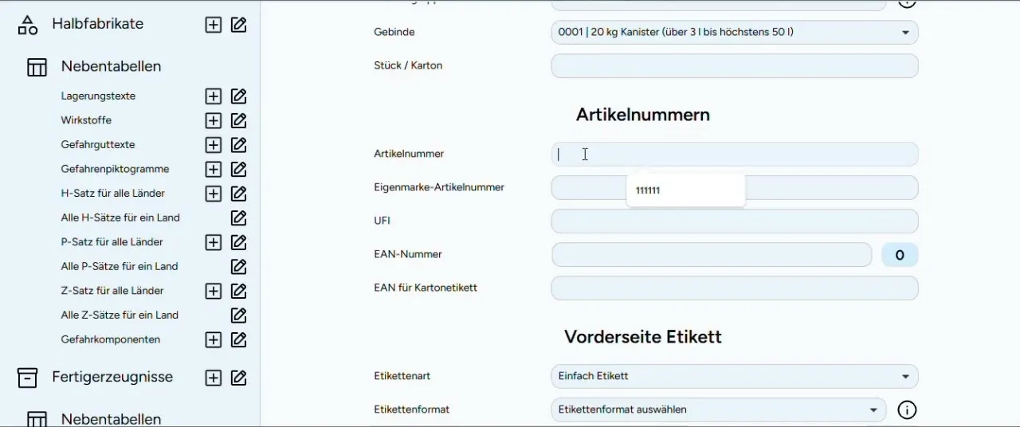Select Wirkstoffe in sidebar

[x=86, y=120]
